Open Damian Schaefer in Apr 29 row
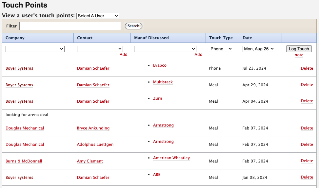Viewport: 319px width, 188px height. click(93, 85)
